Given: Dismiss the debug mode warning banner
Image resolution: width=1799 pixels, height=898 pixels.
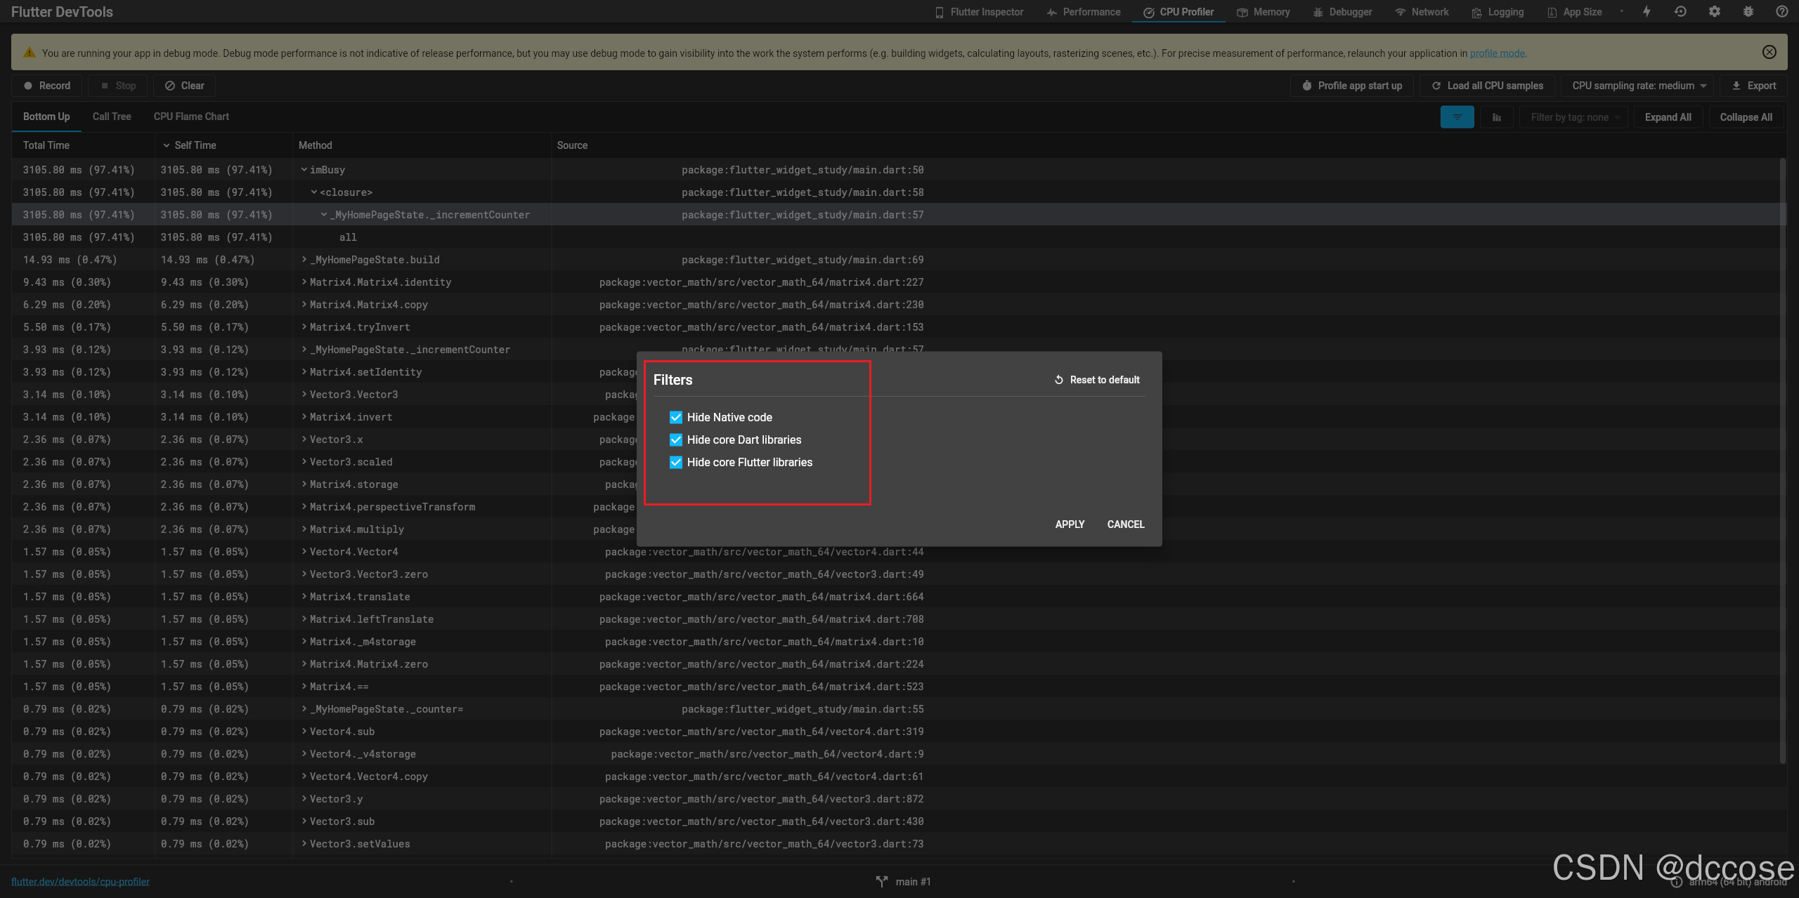Looking at the screenshot, I should coord(1769,53).
